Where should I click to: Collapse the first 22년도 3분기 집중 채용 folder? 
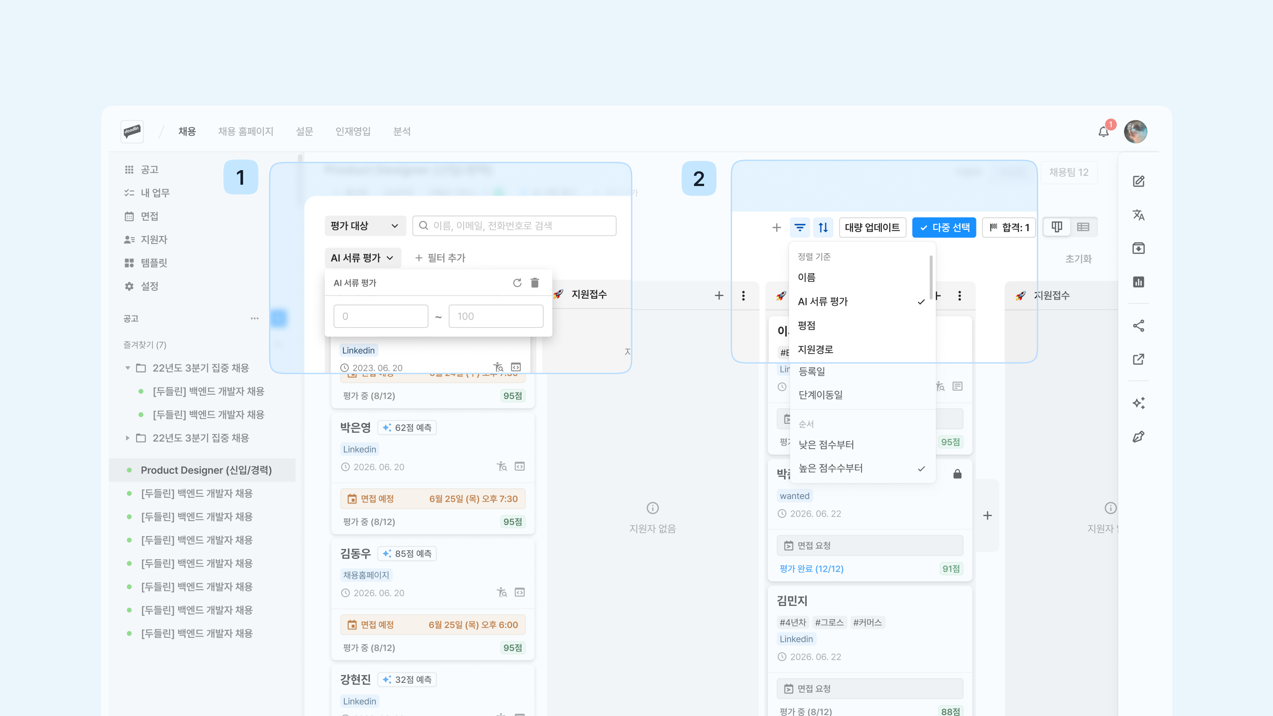[127, 368]
